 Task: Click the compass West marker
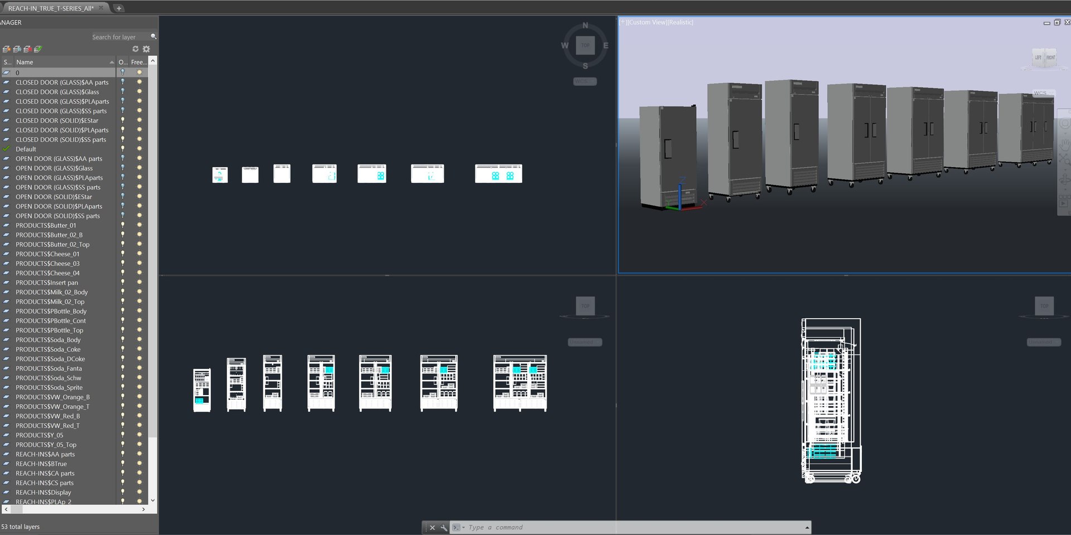coord(565,46)
